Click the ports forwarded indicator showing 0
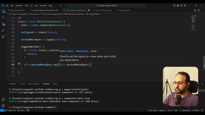 [28, 111]
